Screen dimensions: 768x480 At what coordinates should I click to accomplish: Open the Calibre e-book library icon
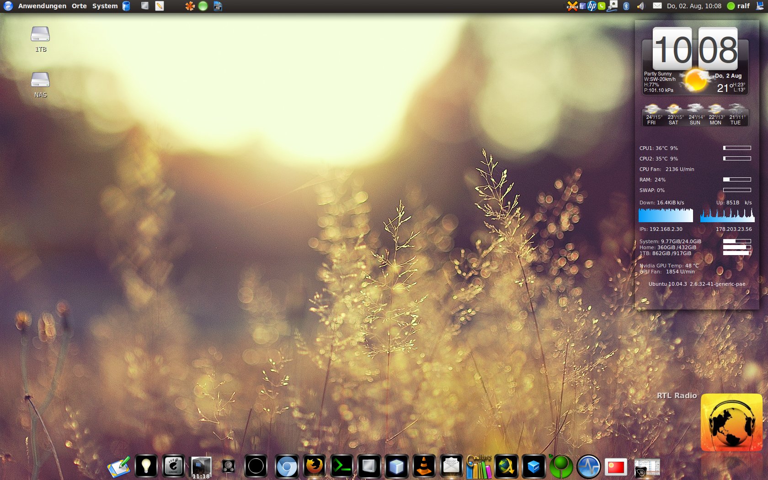coord(479,466)
